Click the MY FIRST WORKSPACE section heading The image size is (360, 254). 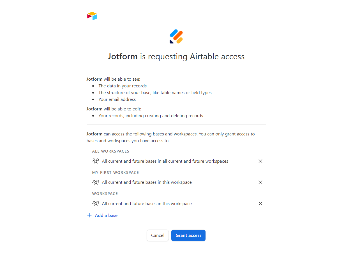click(116, 173)
